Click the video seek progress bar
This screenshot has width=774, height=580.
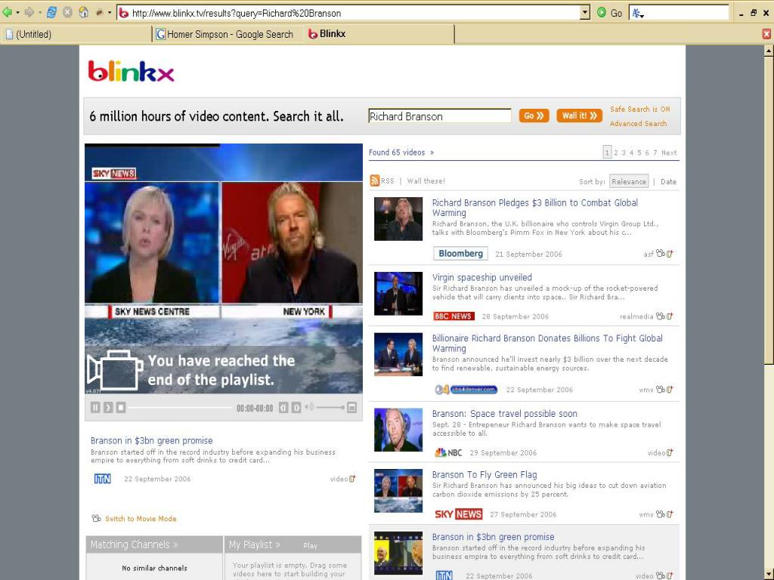tap(180, 407)
